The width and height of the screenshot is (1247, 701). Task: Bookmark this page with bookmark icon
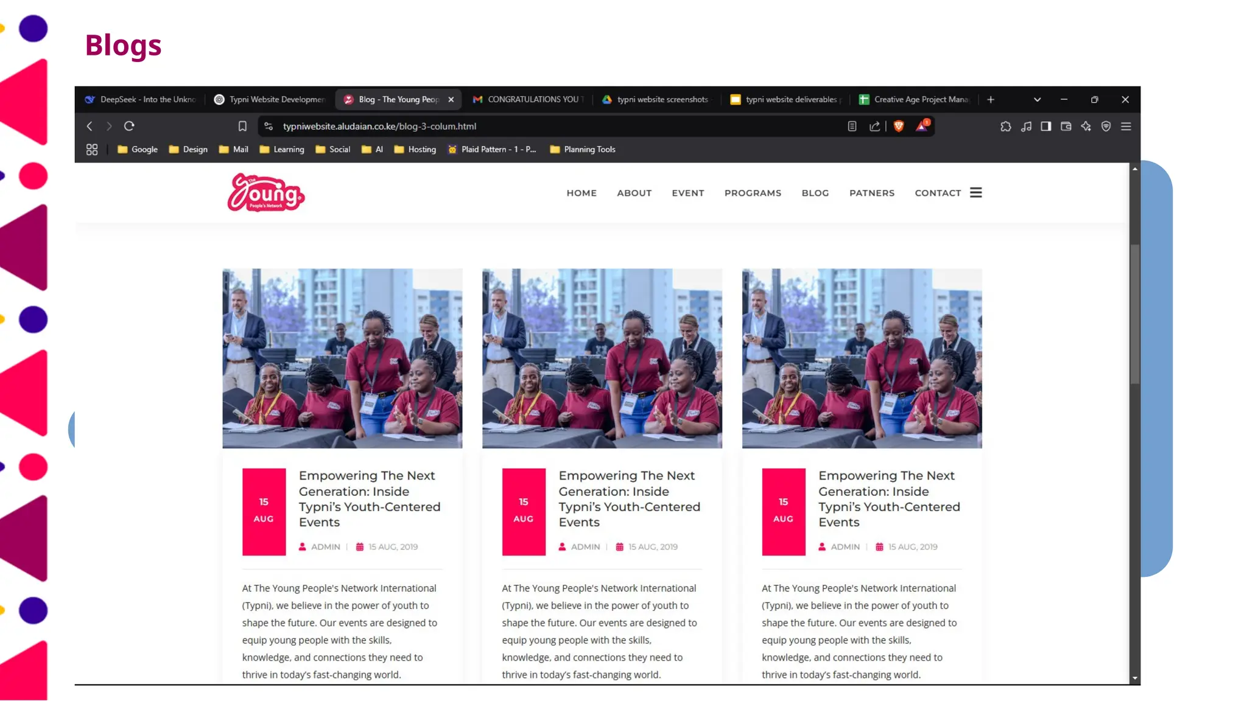(242, 126)
